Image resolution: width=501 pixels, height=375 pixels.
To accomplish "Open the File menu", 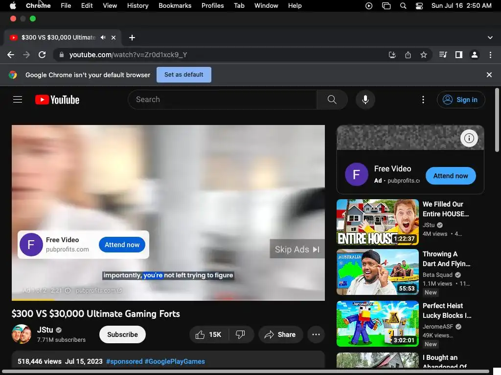I will (x=66, y=6).
